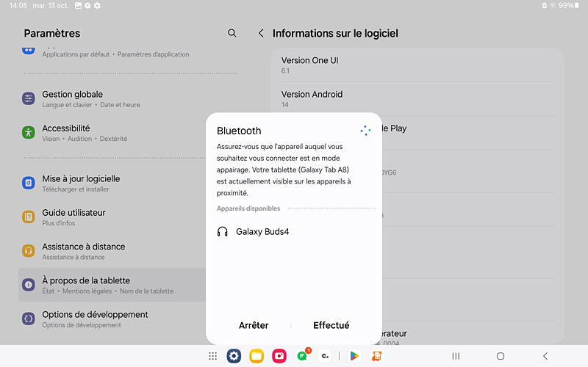Tap the battery indicator showing 99%
588x367 pixels.
pyautogui.click(x=568, y=6)
